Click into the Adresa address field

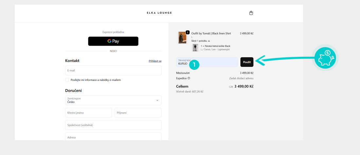tap(113, 137)
